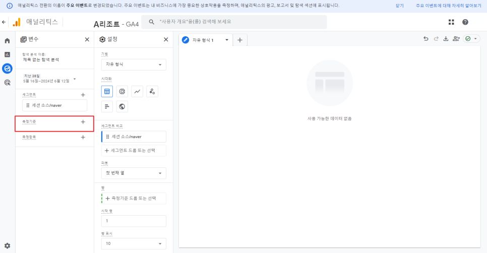Dismiss the banner with 닫기

click(x=400, y=6)
